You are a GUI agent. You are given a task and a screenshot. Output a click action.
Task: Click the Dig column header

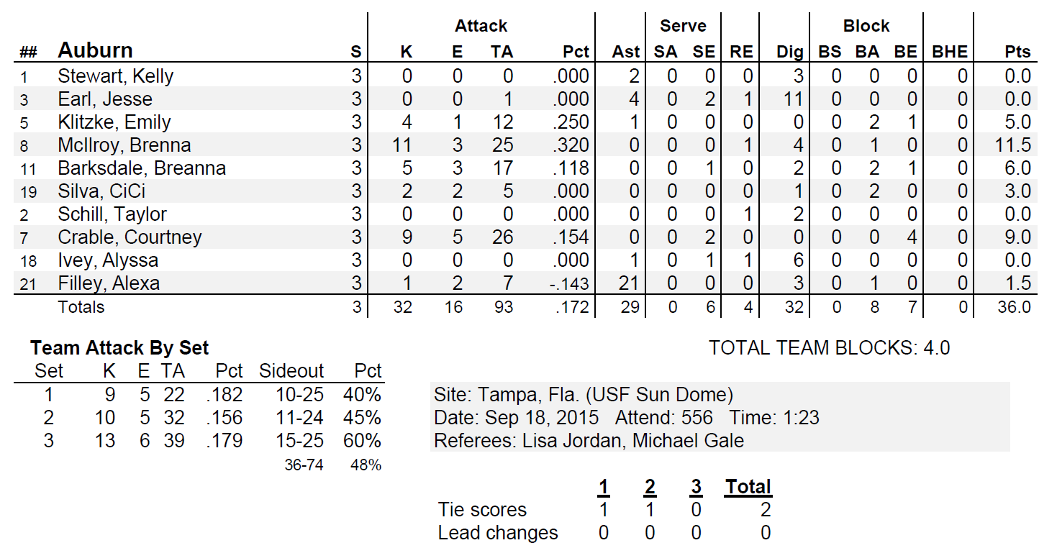click(789, 52)
